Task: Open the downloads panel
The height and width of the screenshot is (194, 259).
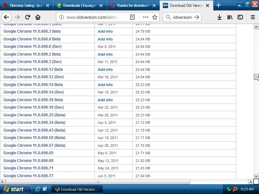Action: click(x=220, y=17)
